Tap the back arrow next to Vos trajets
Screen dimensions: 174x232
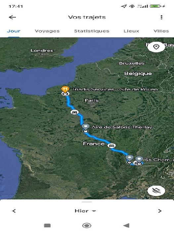click(x=13, y=17)
